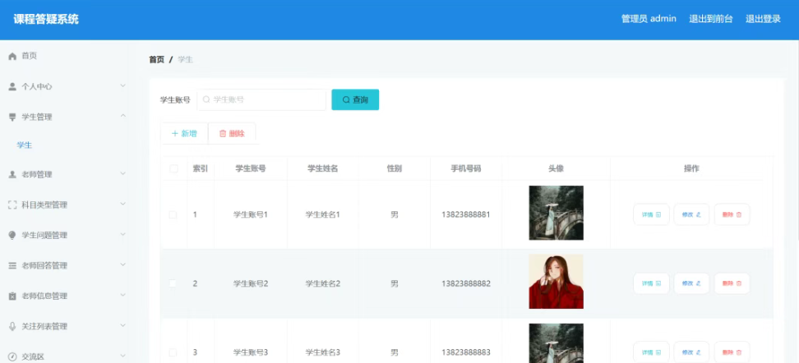Open 详情 for 学生账号1
Viewport: 799px width, 363px height.
tap(651, 215)
